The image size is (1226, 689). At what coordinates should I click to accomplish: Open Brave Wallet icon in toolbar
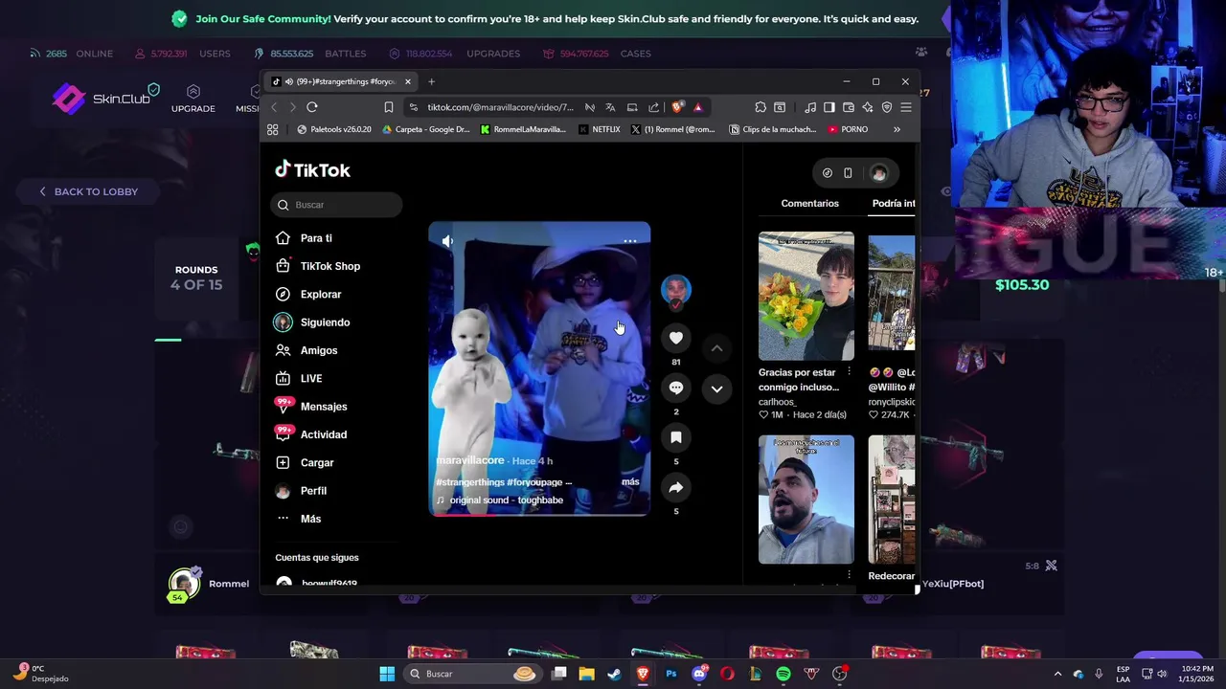(849, 107)
